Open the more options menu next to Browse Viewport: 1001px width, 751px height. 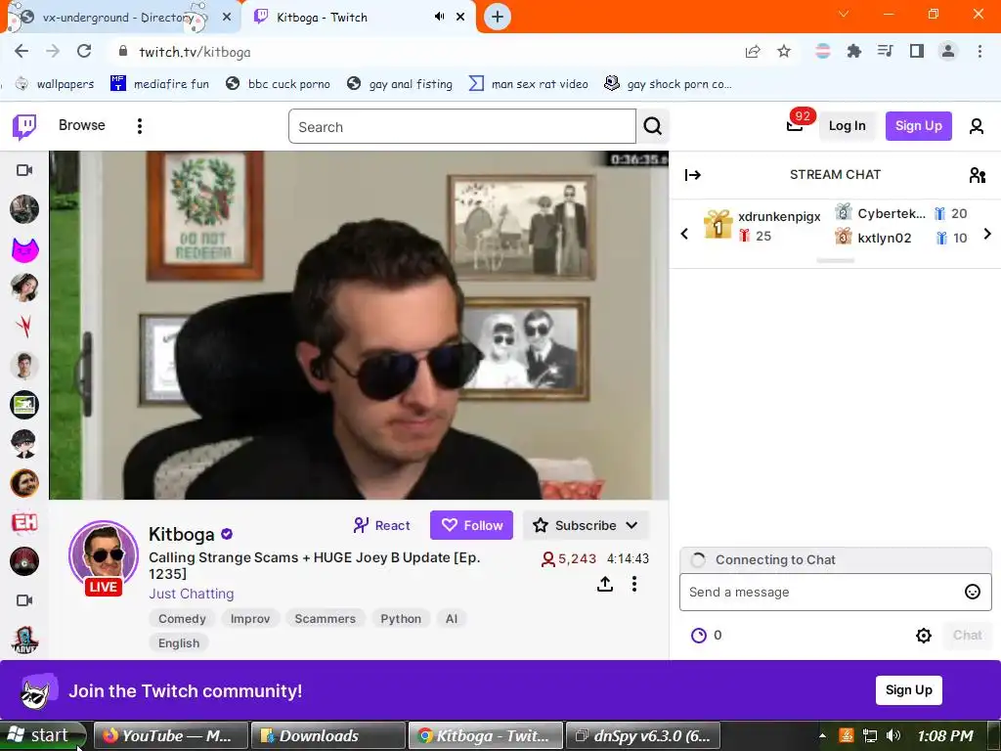(x=139, y=126)
